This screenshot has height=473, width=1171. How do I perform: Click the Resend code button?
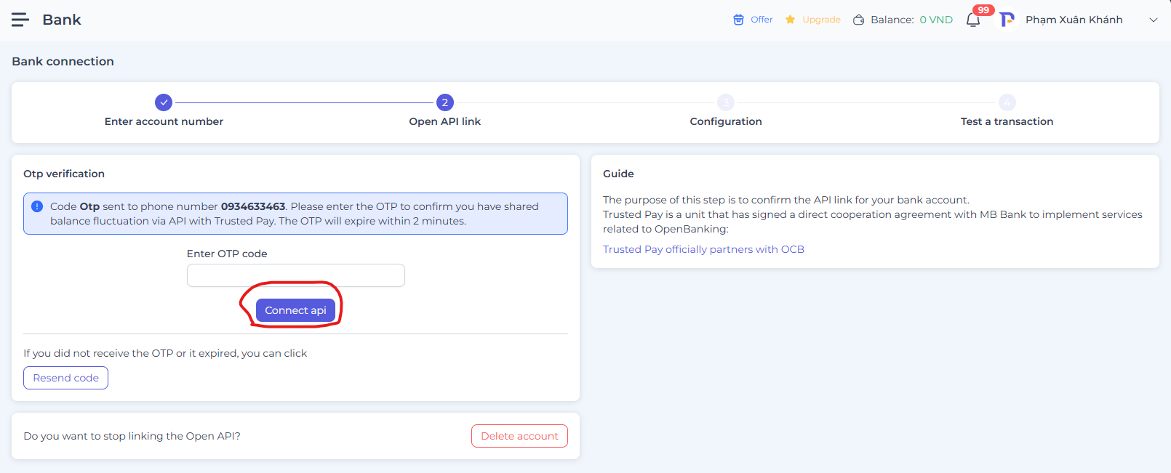65,378
